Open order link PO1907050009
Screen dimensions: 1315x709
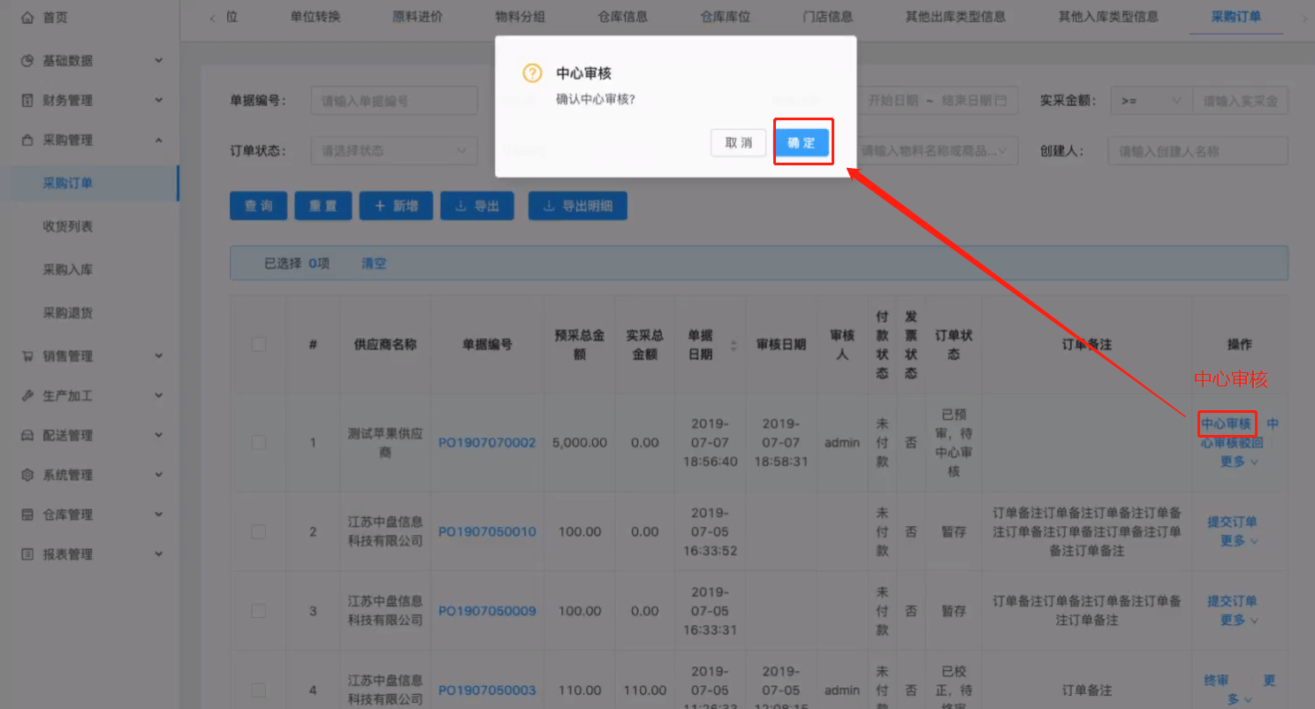[487, 611]
